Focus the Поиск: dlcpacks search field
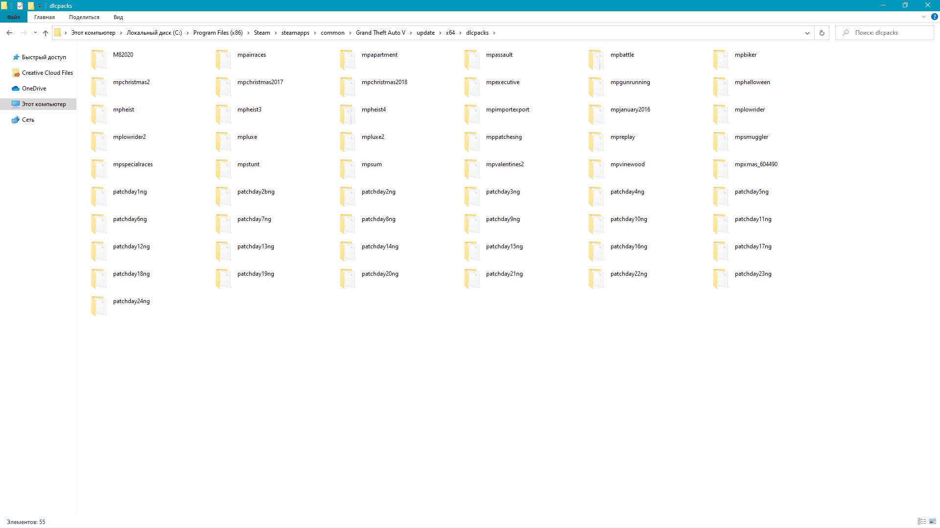The image size is (940, 528). click(x=884, y=33)
